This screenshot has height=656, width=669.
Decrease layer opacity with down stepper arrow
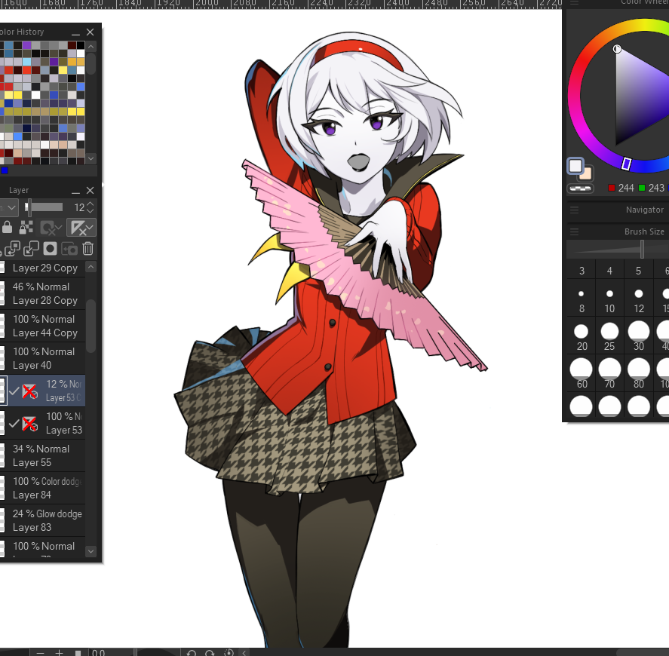[90, 210]
